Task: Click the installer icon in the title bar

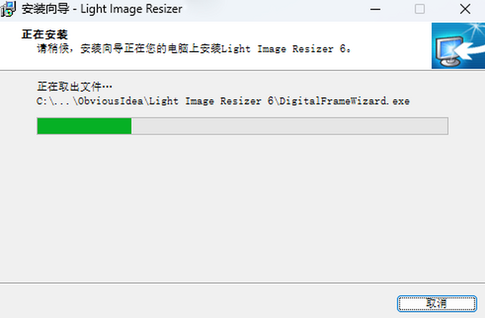Action: (8, 9)
